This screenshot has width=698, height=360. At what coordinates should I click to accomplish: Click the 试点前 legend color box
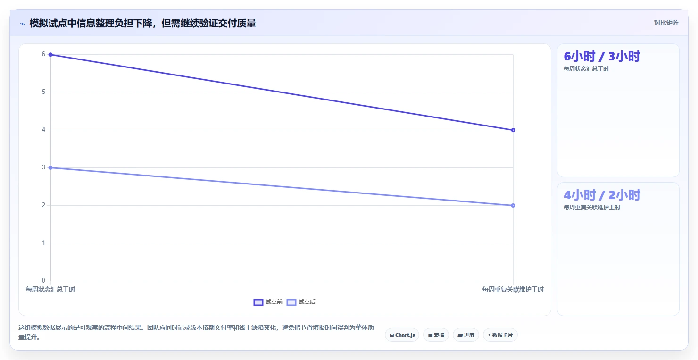pyautogui.click(x=258, y=302)
